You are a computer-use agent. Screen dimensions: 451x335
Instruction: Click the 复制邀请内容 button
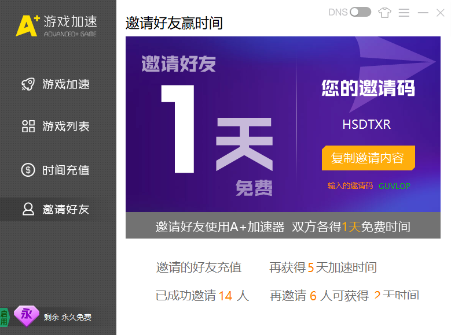tap(368, 158)
